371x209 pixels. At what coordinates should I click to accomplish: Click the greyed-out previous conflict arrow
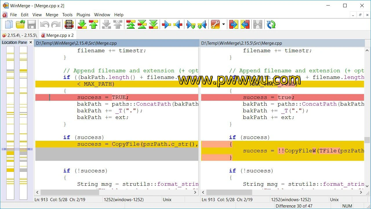[118, 24]
